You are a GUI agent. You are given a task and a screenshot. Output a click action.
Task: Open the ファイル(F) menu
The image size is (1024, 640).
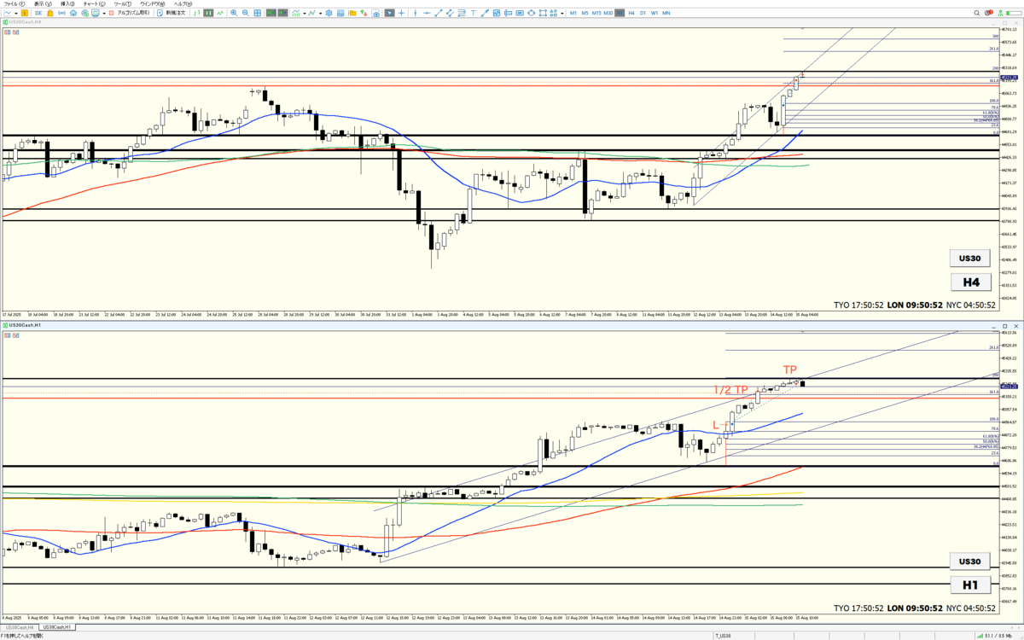point(15,4)
